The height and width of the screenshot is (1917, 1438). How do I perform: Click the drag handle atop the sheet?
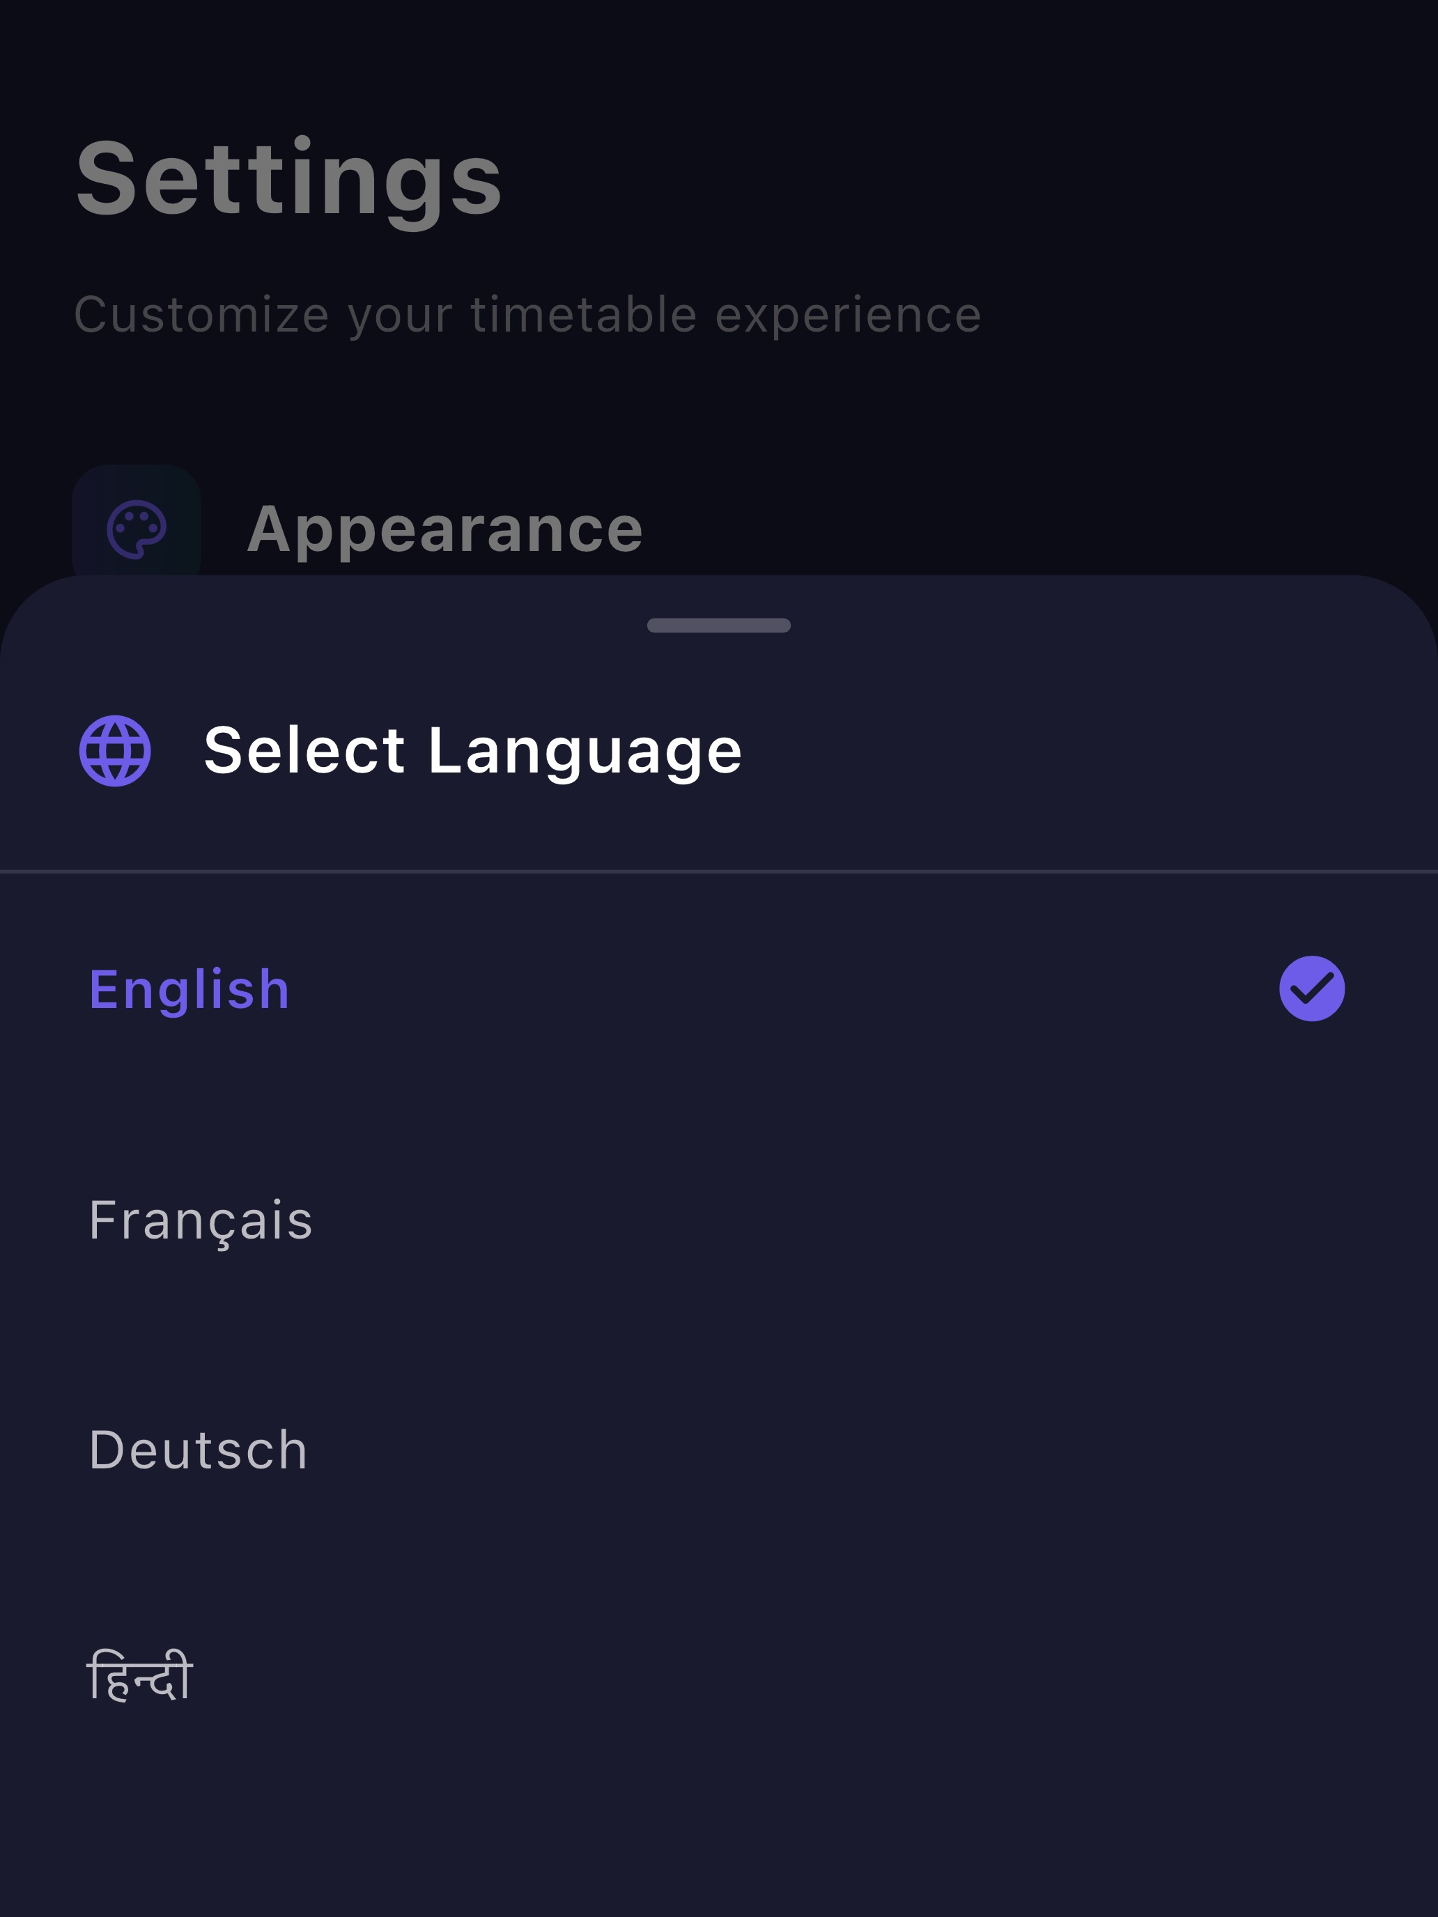tap(718, 626)
